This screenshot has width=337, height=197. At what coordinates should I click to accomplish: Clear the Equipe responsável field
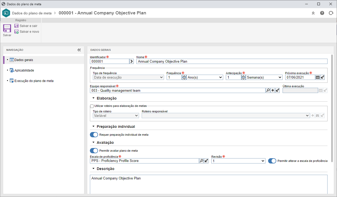277,90
